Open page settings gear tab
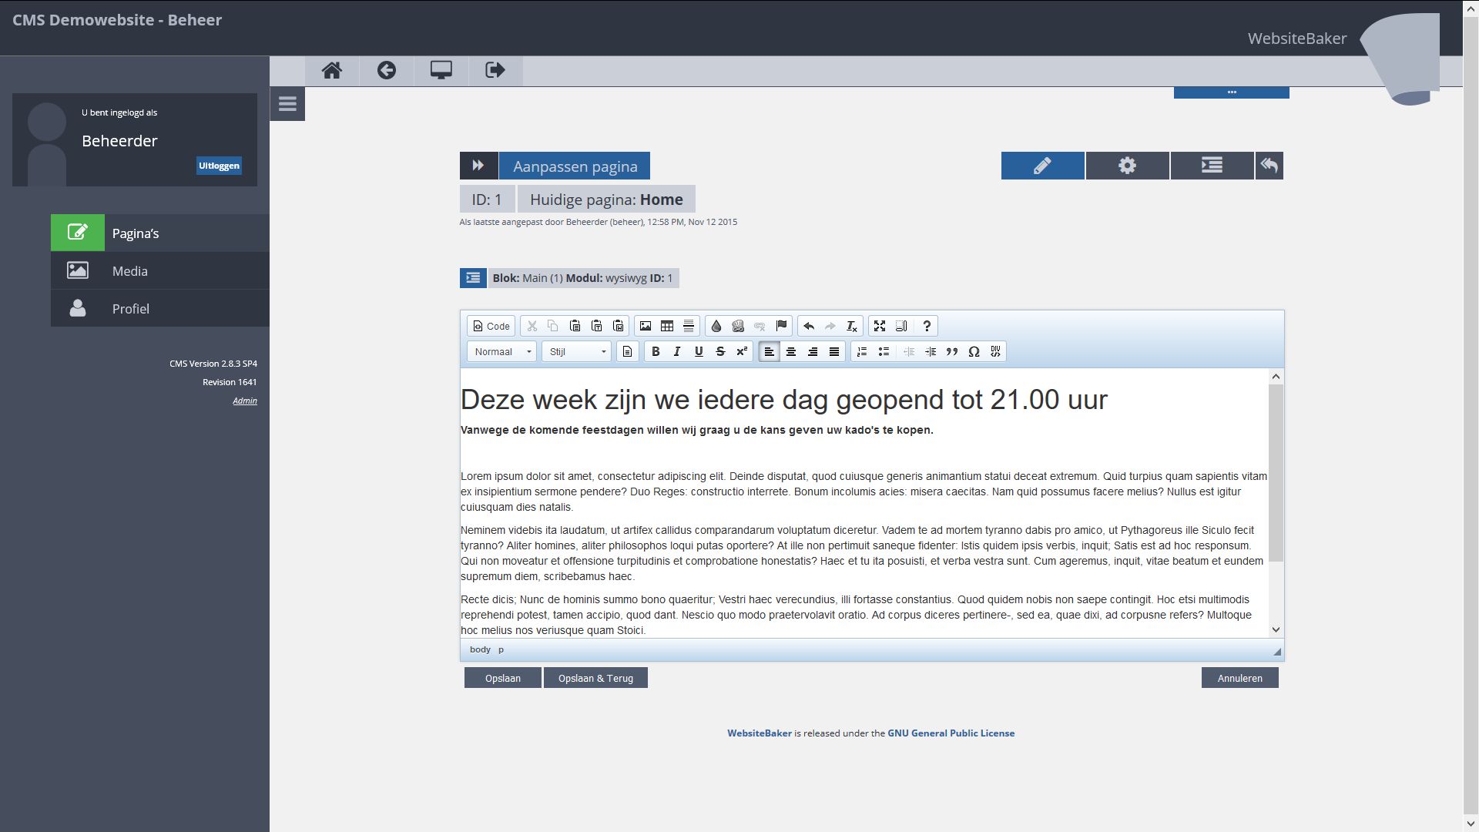 [1128, 166]
